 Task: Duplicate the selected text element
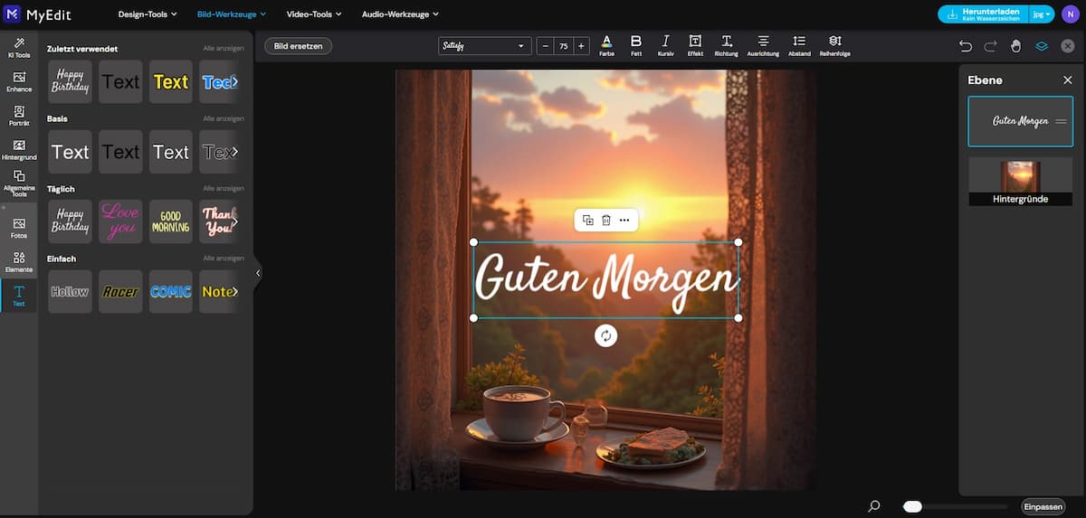coord(587,220)
